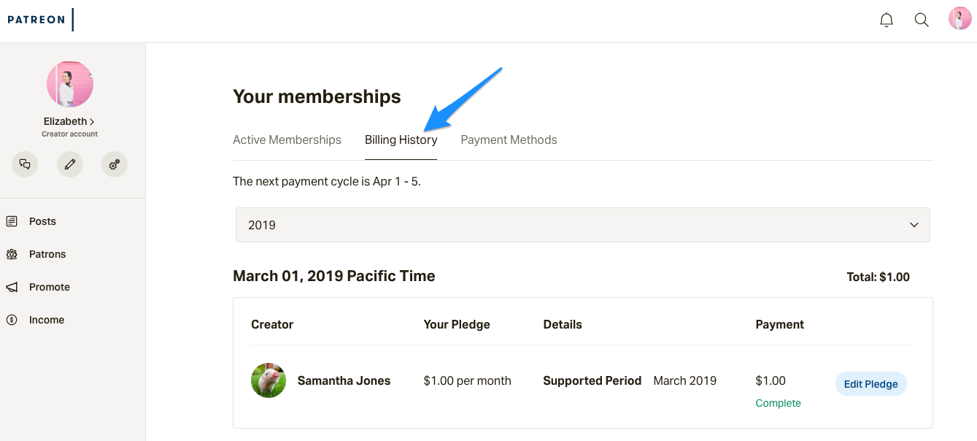Viewport: 977px width, 441px height.
Task: Click the Promote megaphone icon
Action: pos(12,287)
